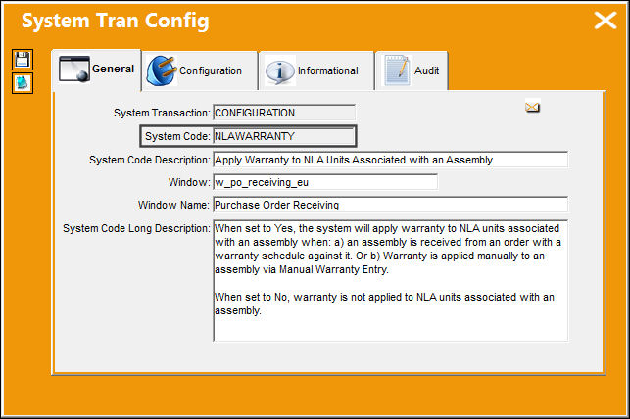This screenshot has height=419, width=630.
Task: Open the Informational tab
Action: [316, 70]
